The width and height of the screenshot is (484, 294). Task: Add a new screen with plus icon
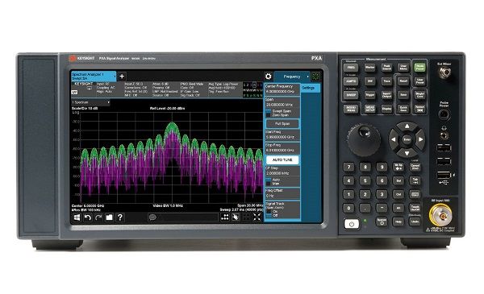[122, 77]
